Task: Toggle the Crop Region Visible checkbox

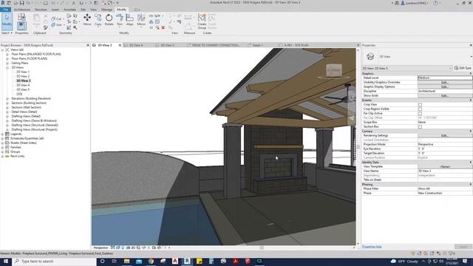Action: [x=420, y=109]
